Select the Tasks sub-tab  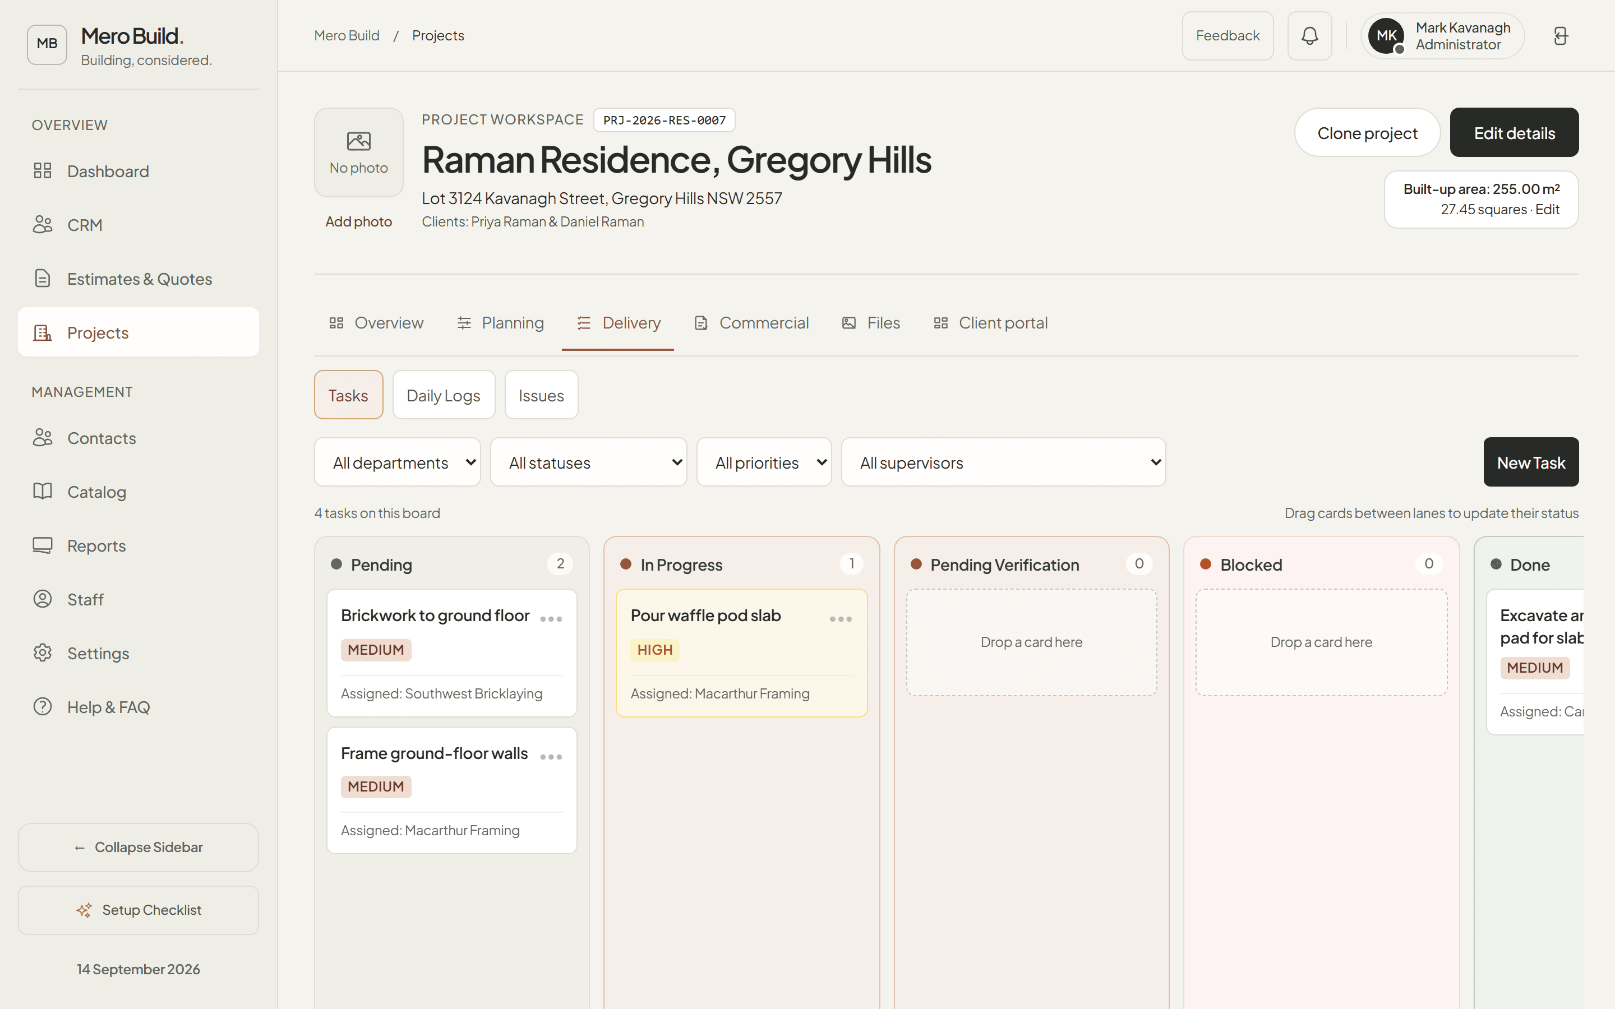click(348, 395)
